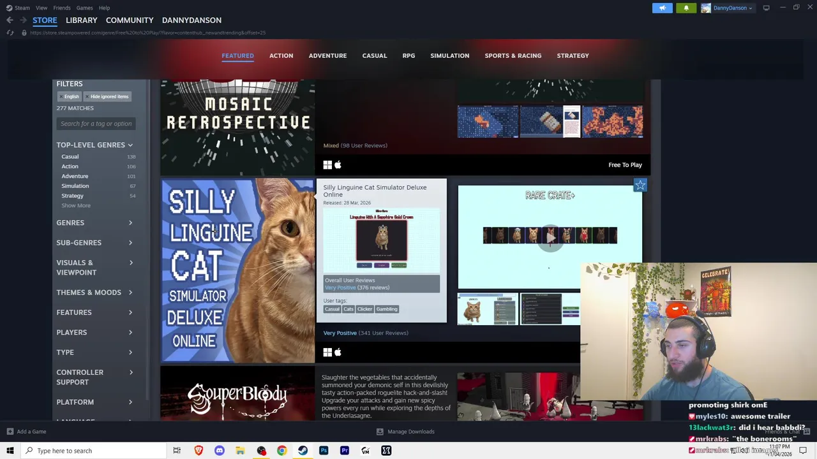Click Show More under top-level genres
Viewport: 817px width, 459px height.
(76, 205)
